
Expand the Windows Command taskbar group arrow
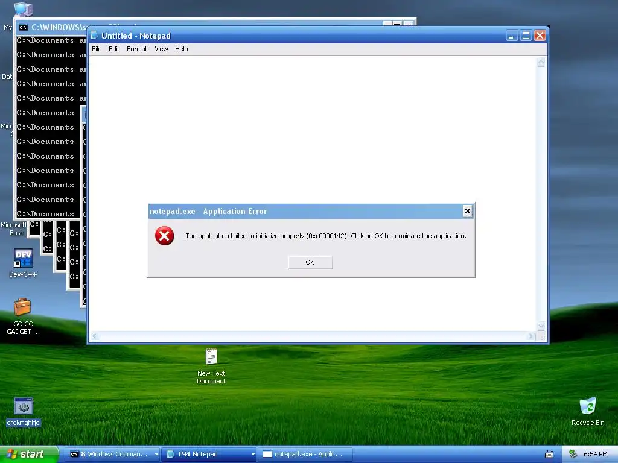pos(156,454)
